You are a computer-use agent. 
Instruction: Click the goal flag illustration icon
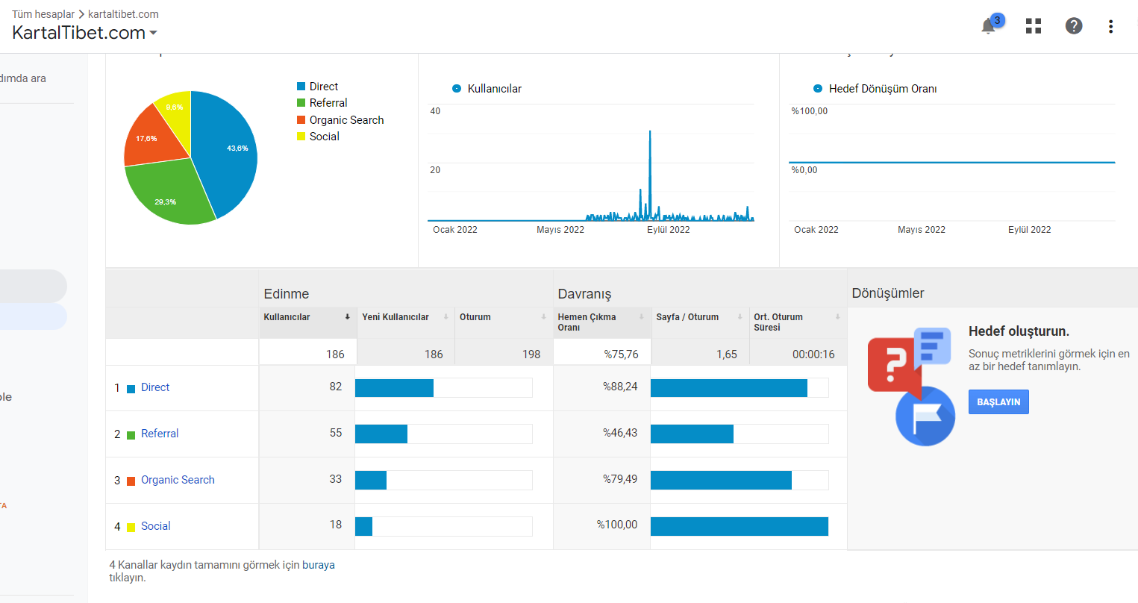coord(925,416)
